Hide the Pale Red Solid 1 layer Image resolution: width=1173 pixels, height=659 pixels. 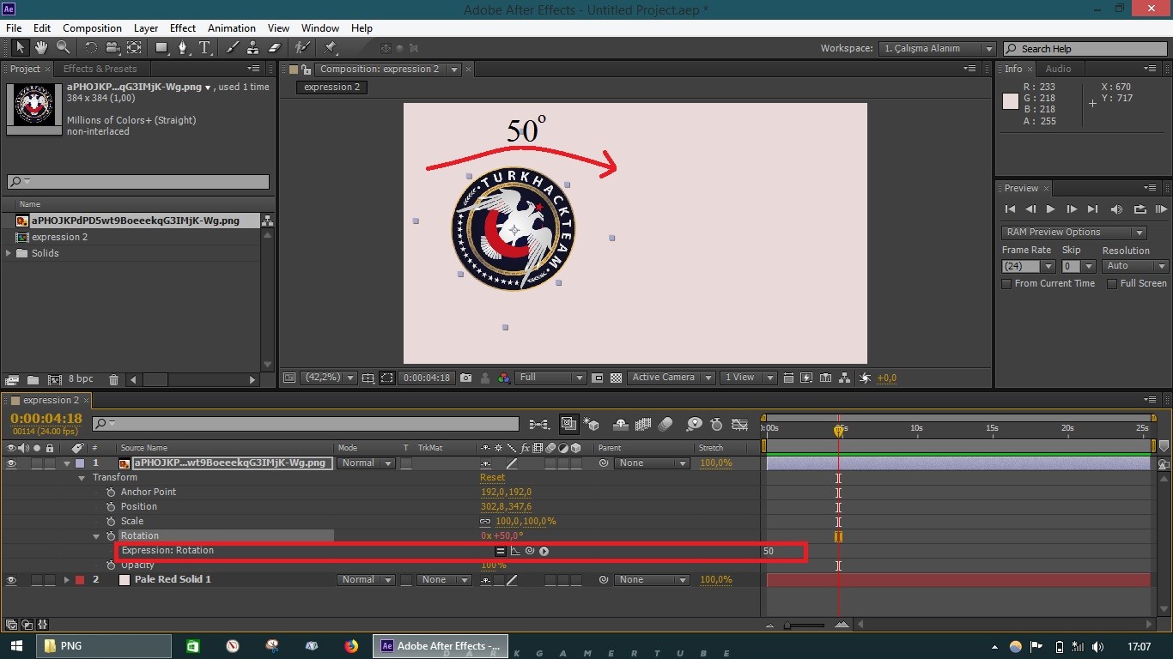click(x=11, y=580)
